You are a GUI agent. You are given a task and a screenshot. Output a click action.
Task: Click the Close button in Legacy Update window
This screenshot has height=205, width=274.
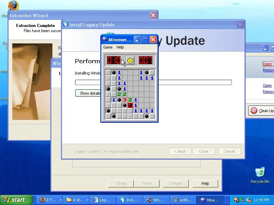point(203,151)
